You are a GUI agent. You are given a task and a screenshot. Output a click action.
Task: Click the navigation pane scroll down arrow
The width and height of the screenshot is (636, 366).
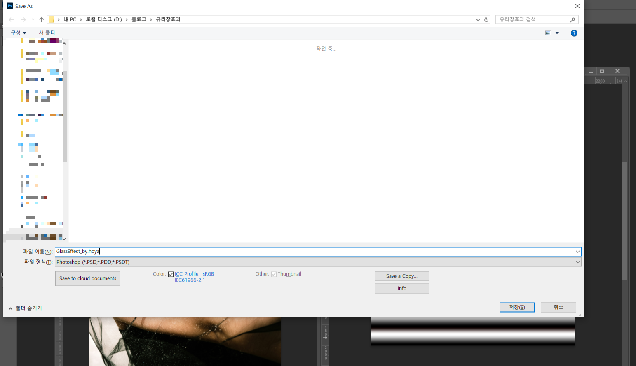[64, 239]
